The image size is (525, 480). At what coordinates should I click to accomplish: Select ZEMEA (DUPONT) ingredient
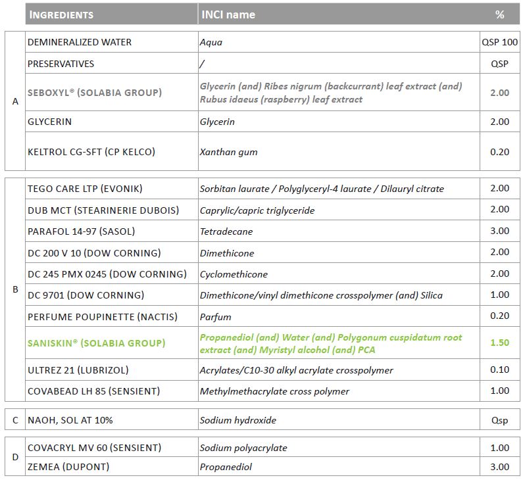[68, 467]
